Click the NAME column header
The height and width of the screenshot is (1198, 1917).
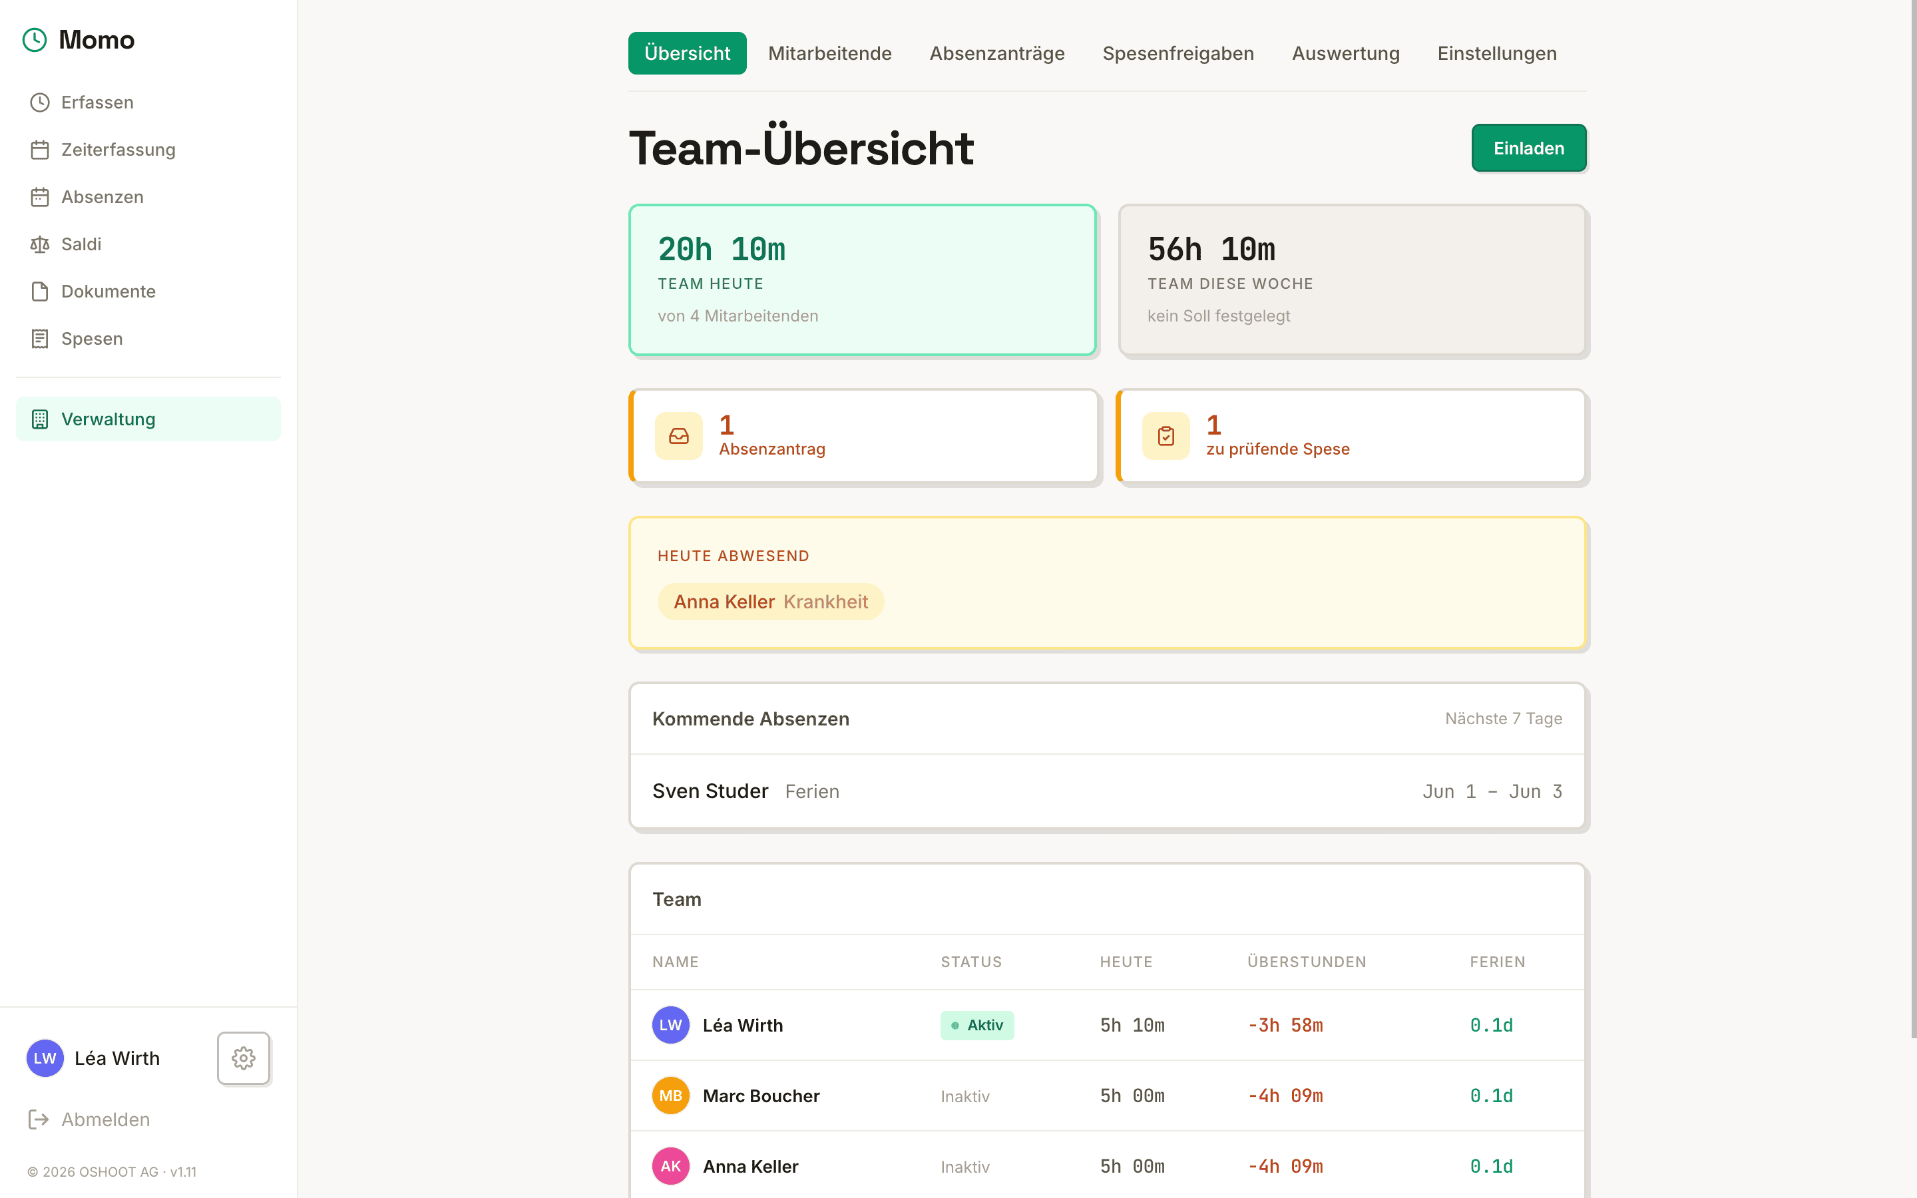pyautogui.click(x=675, y=961)
